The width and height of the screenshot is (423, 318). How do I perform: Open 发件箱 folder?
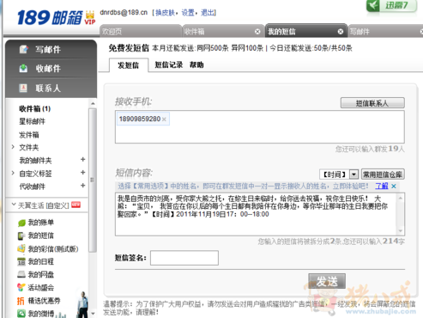[x=29, y=135]
